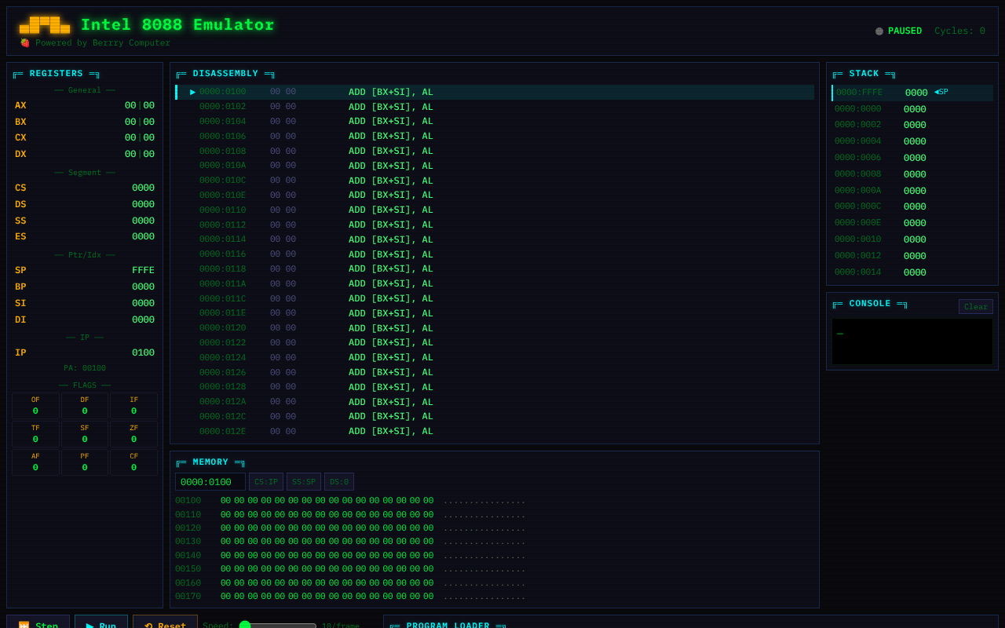This screenshot has height=628, width=1005.
Task: Jump memory view to SS:SP
Action: [304, 482]
